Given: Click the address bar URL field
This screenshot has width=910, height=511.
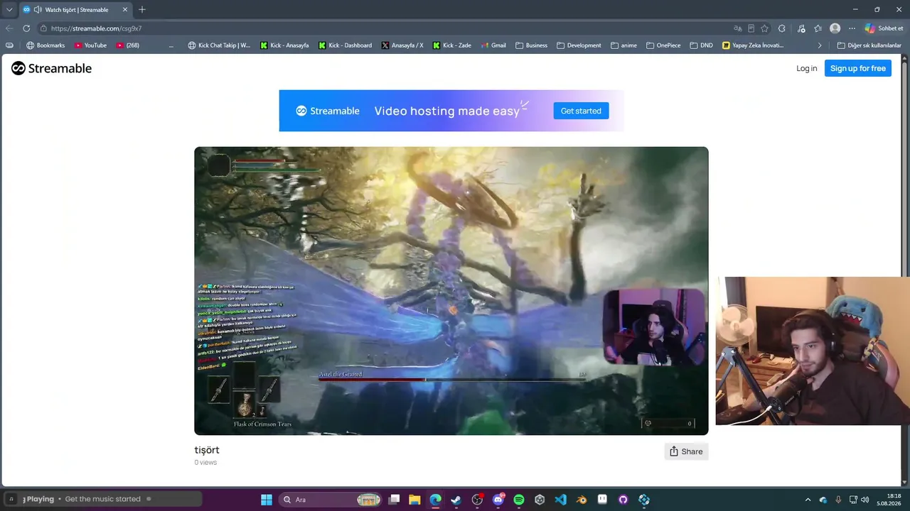Looking at the screenshot, I should [x=384, y=28].
